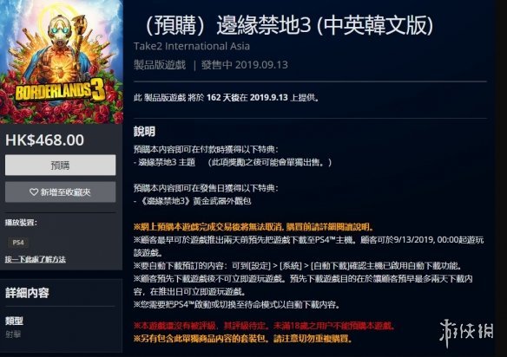Screen dimensions: 507x357
Task: Click the heart icon on the wishlist button
Action: [34, 192]
